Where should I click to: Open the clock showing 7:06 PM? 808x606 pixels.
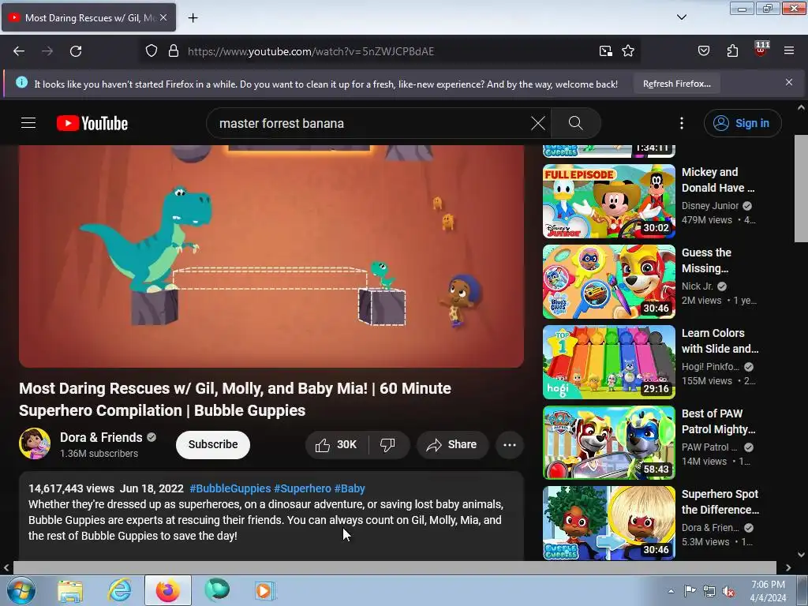click(x=768, y=591)
